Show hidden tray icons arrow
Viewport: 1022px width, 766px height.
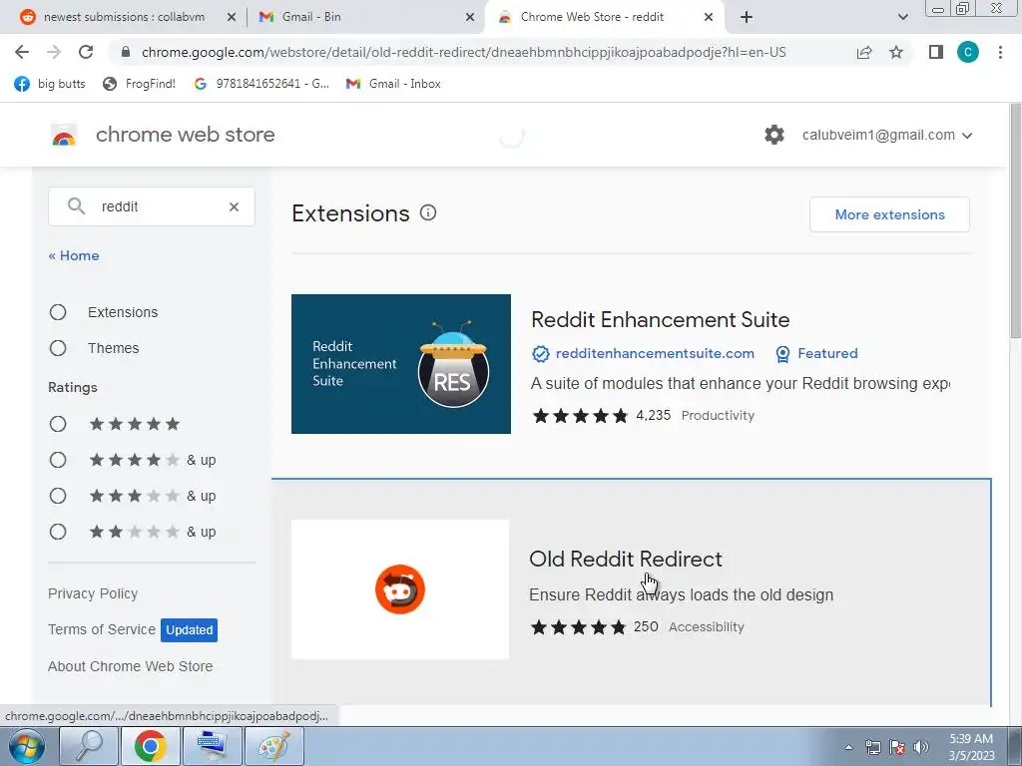coord(848,747)
